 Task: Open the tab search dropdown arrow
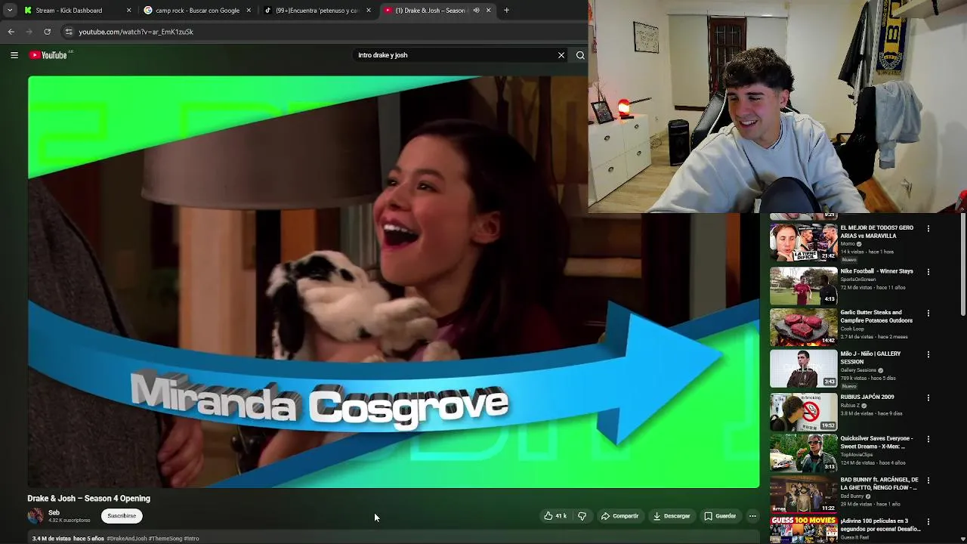(9, 11)
